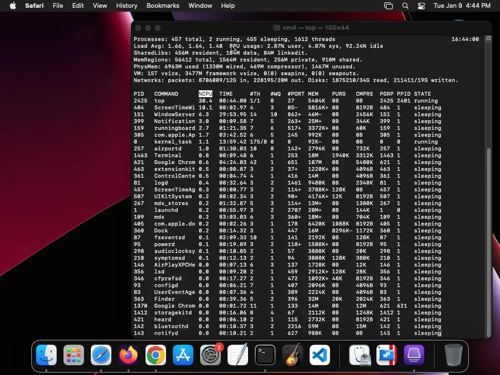Open the Apple menu
The image size is (500, 375).
tap(13, 6)
